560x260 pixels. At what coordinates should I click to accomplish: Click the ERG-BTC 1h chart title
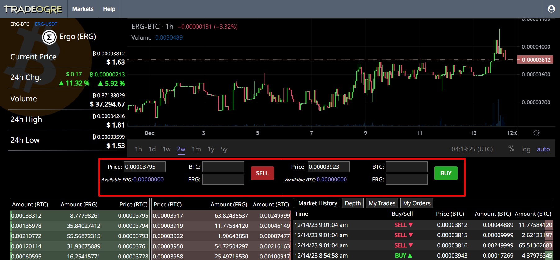[x=152, y=27]
